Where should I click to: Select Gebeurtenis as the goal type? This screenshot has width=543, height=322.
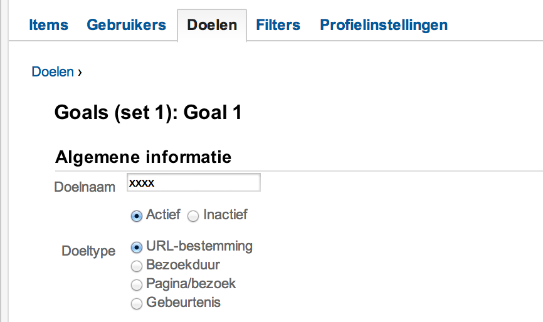pyautogui.click(x=136, y=304)
